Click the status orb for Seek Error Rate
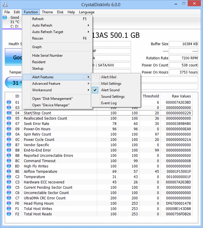This screenshot has width=203, height=228. click(9, 123)
